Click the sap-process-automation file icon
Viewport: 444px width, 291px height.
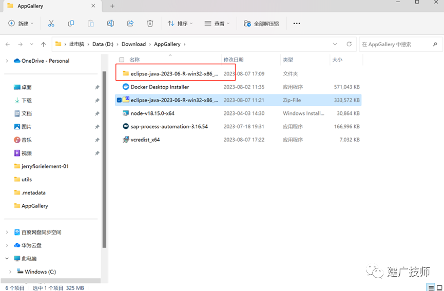(126, 126)
